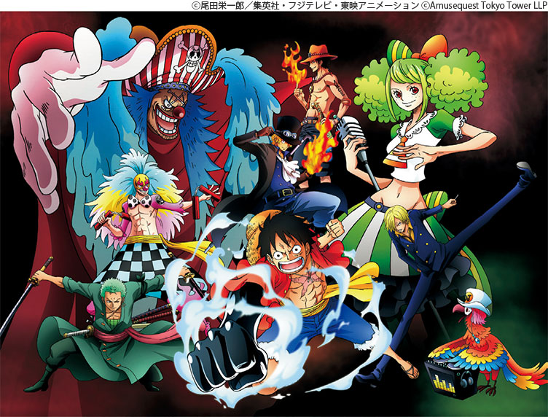Screen dimensions: 548x417
Task: Click the black top hat with goggles
Action: 289,125
